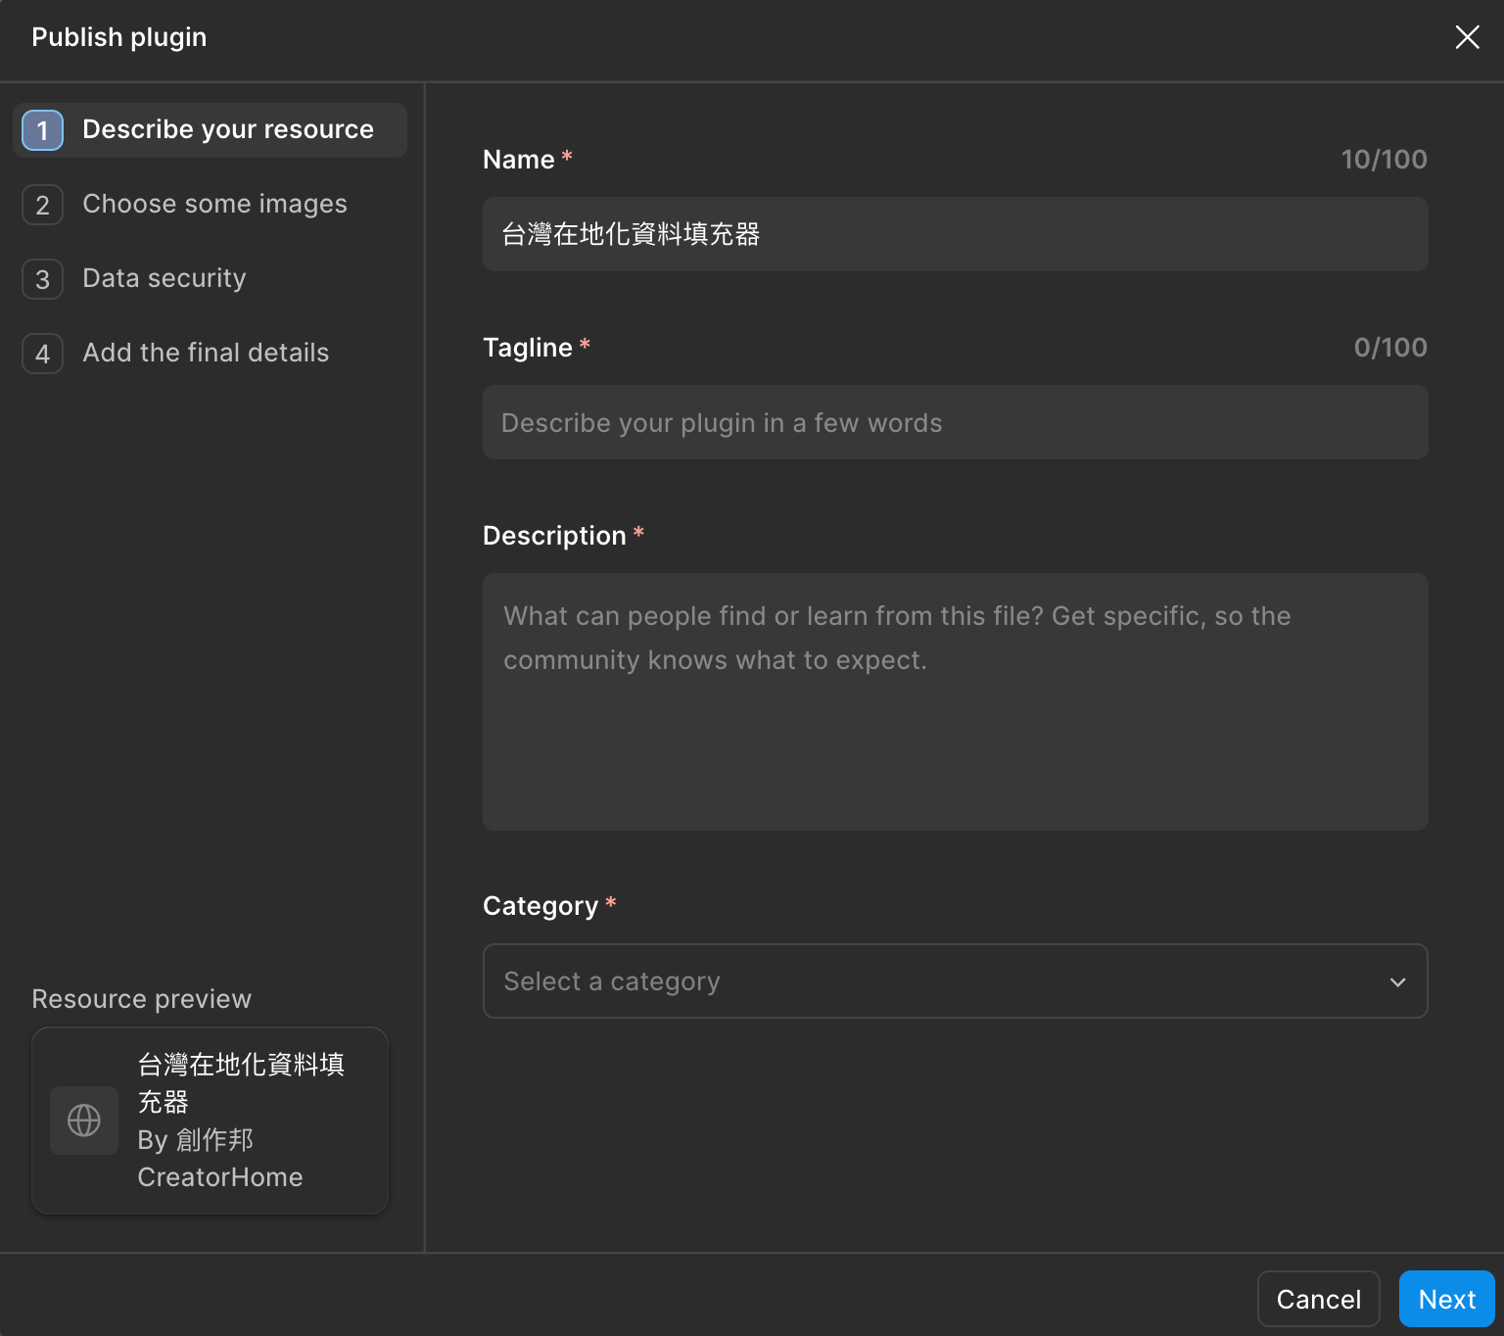The width and height of the screenshot is (1504, 1336).
Task: Click step 4 number badge
Action: pyautogui.click(x=43, y=354)
